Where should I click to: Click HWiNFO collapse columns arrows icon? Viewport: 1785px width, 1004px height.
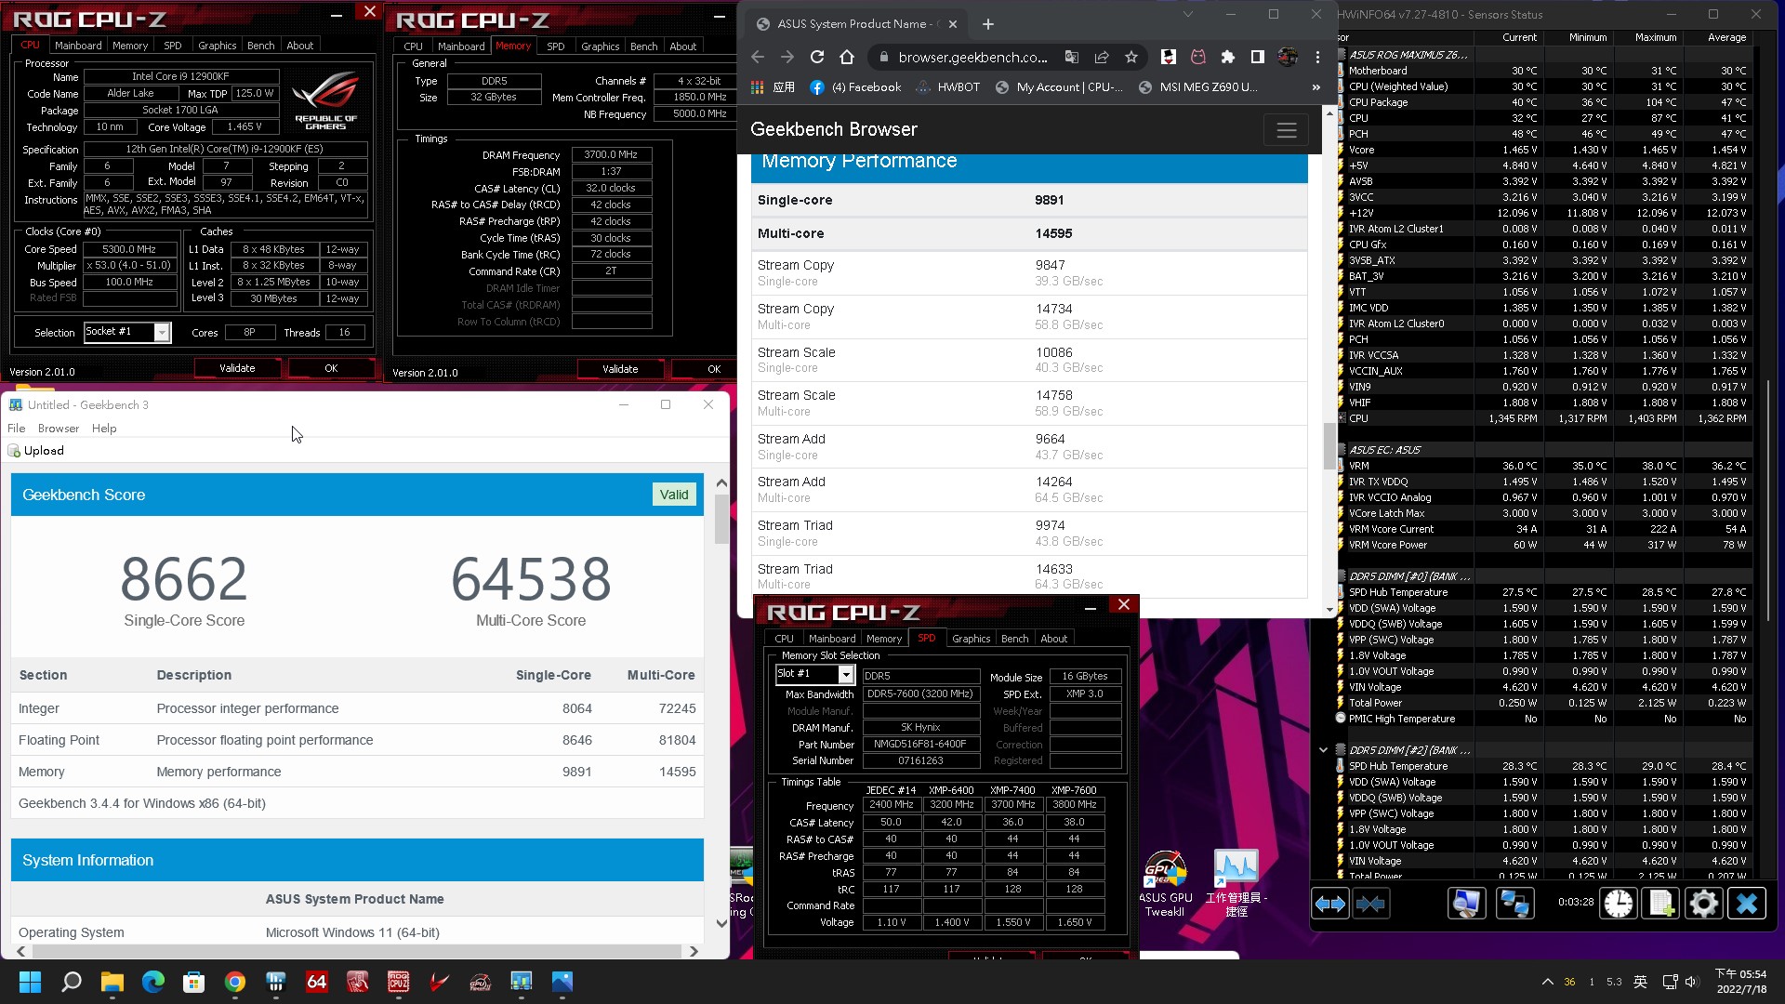[x=1371, y=904]
